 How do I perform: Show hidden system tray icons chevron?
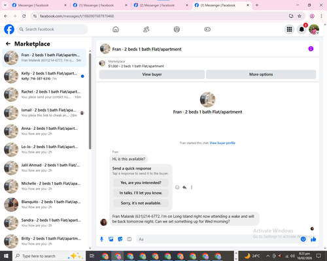(268, 256)
